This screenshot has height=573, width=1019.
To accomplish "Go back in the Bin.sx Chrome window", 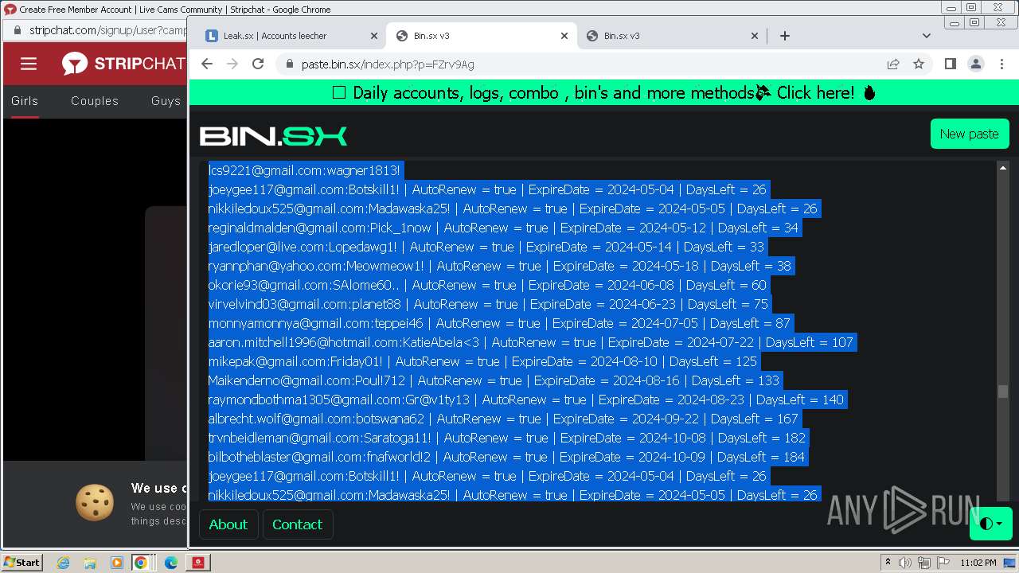I will (207, 64).
